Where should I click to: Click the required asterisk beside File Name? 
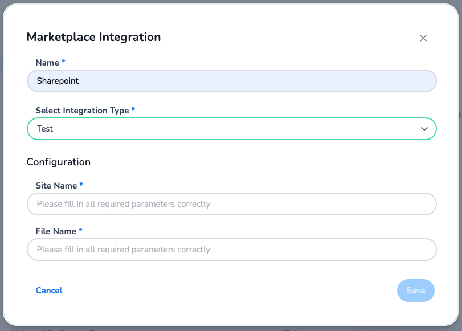(80, 231)
